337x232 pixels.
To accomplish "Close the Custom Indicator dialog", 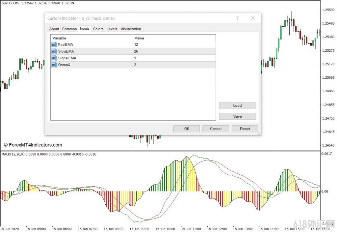I will pos(253,18).
